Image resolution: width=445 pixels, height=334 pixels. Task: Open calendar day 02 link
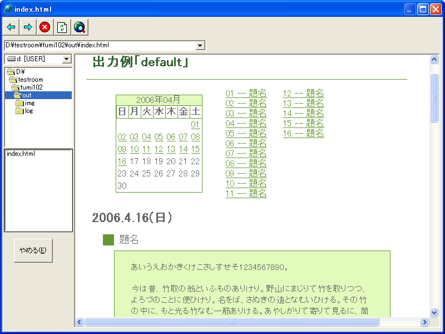pos(122,137)
